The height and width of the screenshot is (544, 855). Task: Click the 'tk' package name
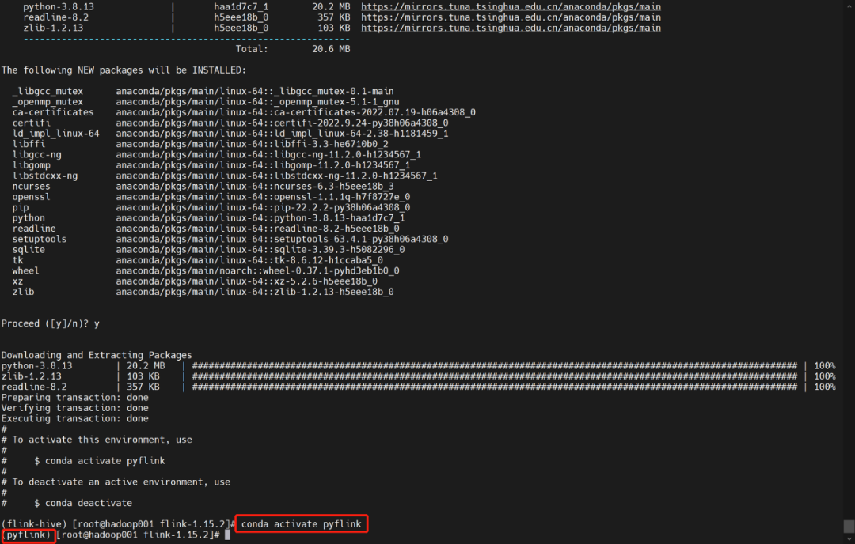(17, 260)
